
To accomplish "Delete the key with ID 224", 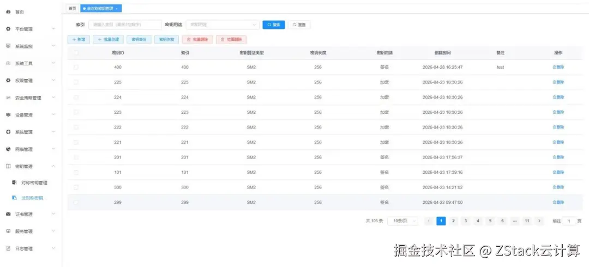I will coord(558,97).
